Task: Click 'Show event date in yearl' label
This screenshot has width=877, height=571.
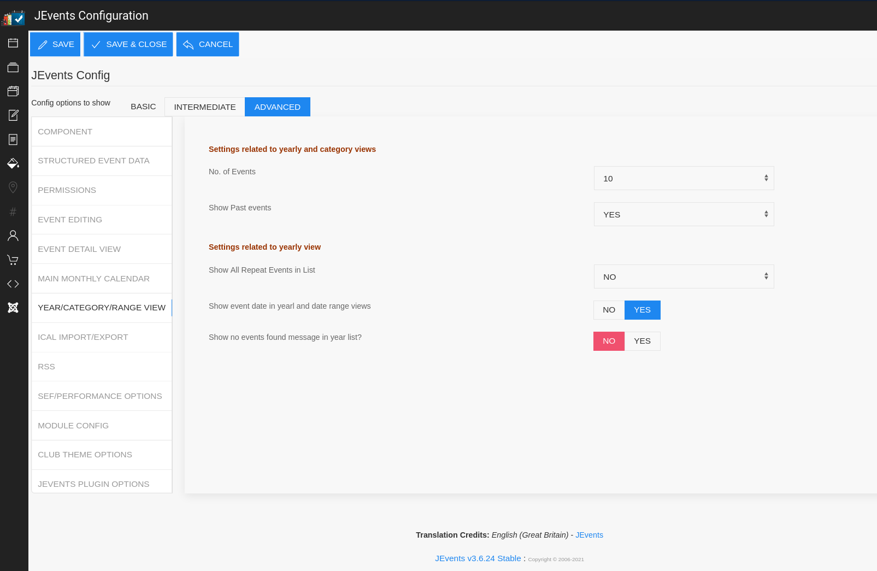Action: (290, 306)
